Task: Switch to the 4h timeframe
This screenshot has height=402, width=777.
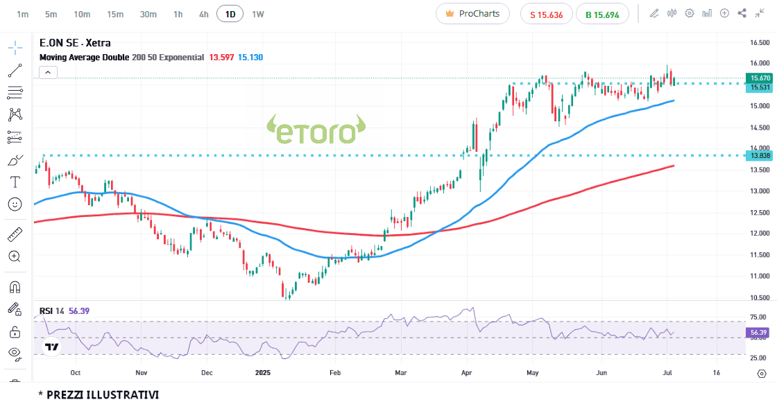Action: click(203, 14)
